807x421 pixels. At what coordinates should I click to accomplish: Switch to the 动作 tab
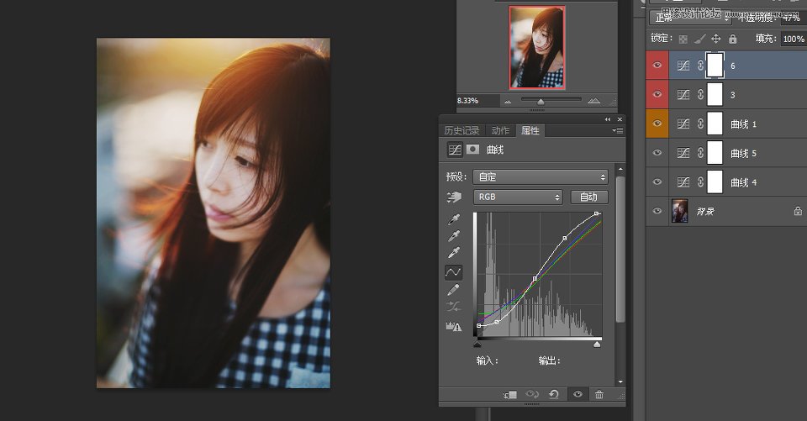(x=500, y=131)
